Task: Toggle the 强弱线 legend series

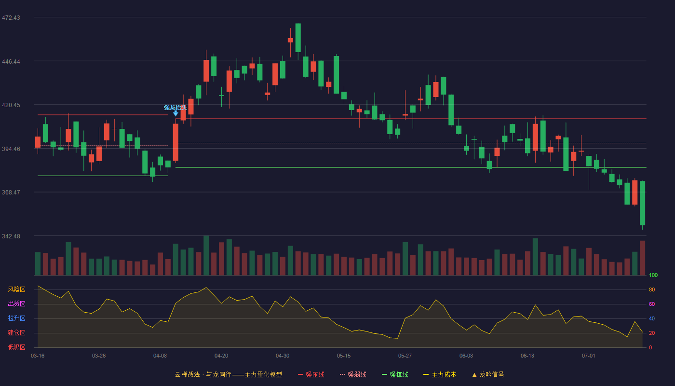Action: click(353, 374)
